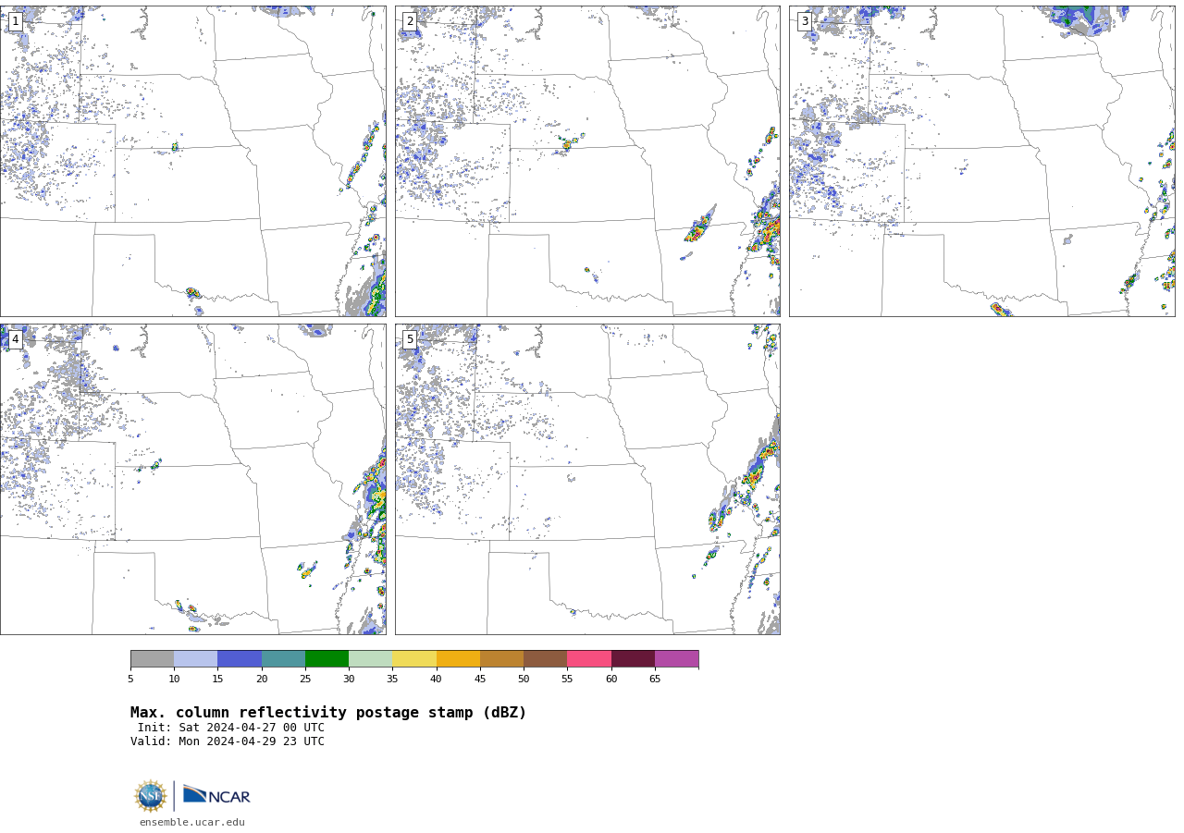The width and height of the screenshot is (1184, 833).
Task: Open ensemble member 4 reflectivity map
Action: click(x=192, y=479)
